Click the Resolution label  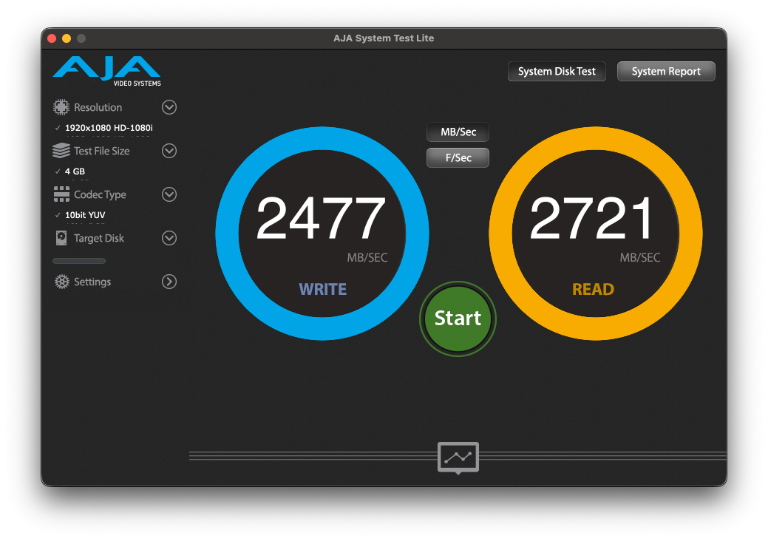[98, 107]
